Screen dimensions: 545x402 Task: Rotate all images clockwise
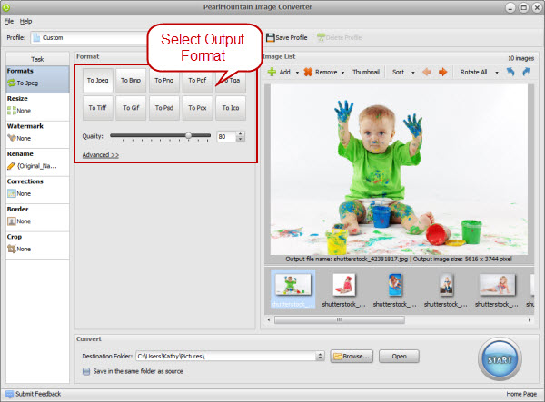pyautogui.click(x=526, y=72)
